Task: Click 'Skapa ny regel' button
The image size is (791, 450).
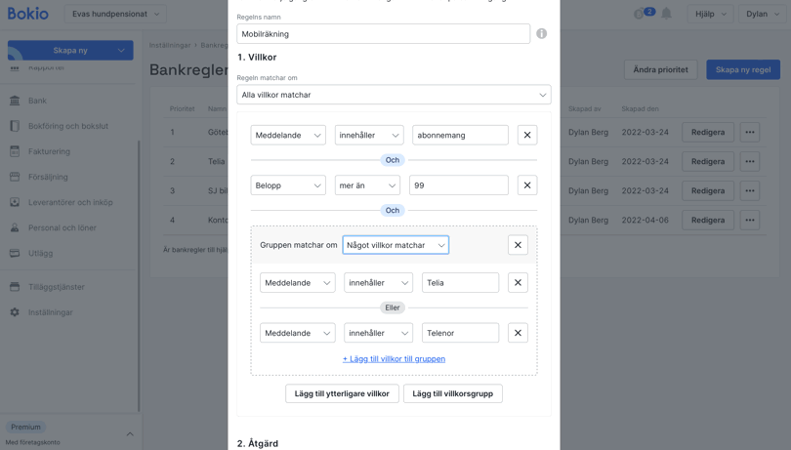Action: (743, 69)
